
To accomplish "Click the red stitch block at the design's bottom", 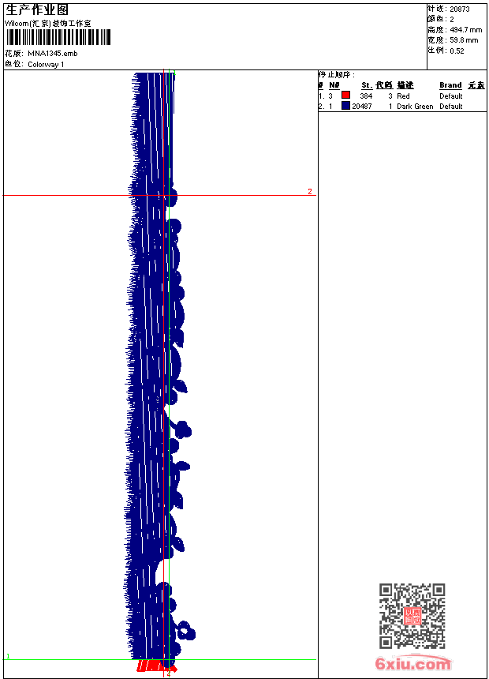I will coord(157,666).
